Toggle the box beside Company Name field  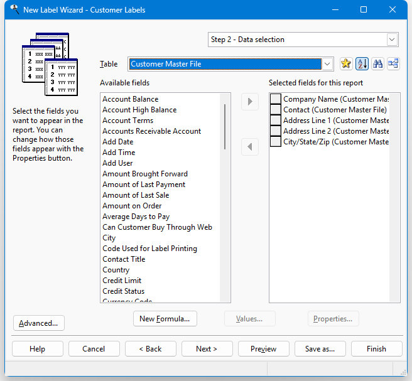click(275, 99)
